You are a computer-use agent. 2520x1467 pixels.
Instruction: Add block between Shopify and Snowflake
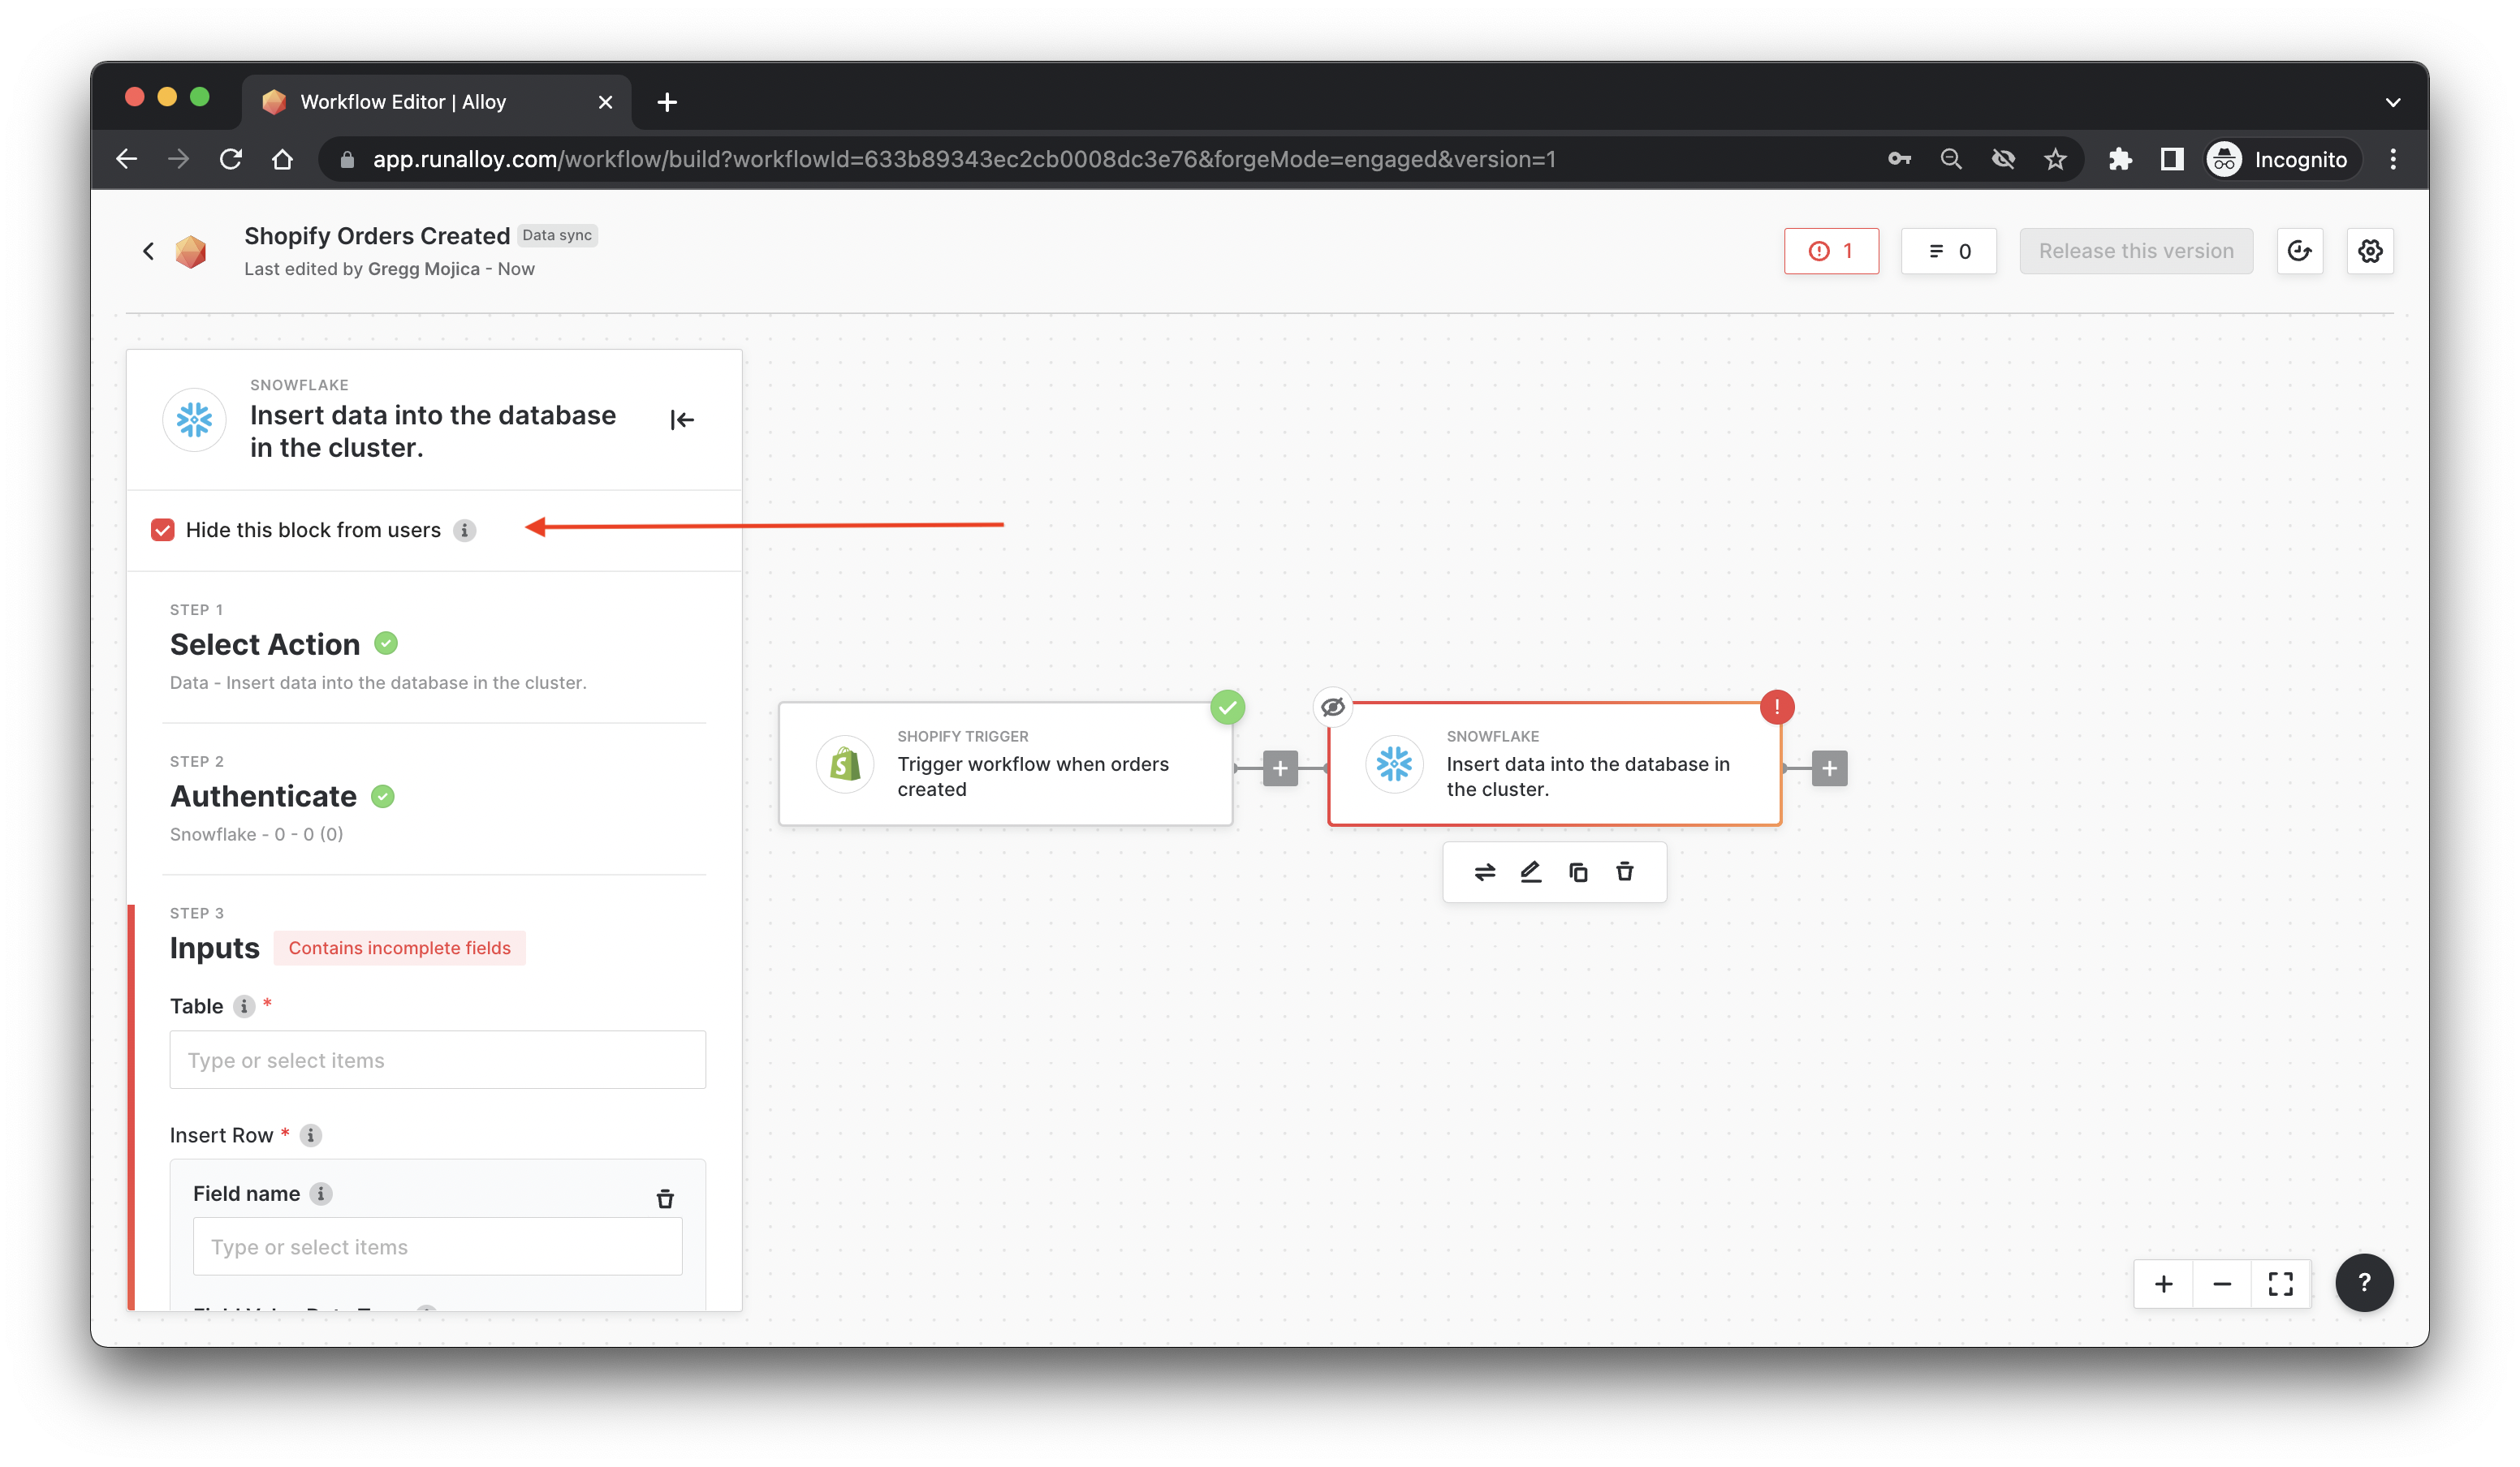pos(1280,768)
